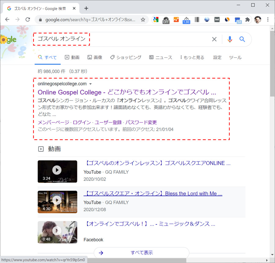Switch to the ショッピング tab
The height and width of the screenshot is (263, 275).
click(x=126, y=57)
